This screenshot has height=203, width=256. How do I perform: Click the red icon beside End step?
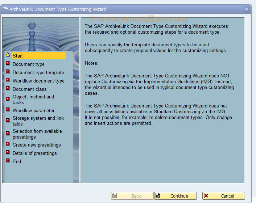click(8, 160)
